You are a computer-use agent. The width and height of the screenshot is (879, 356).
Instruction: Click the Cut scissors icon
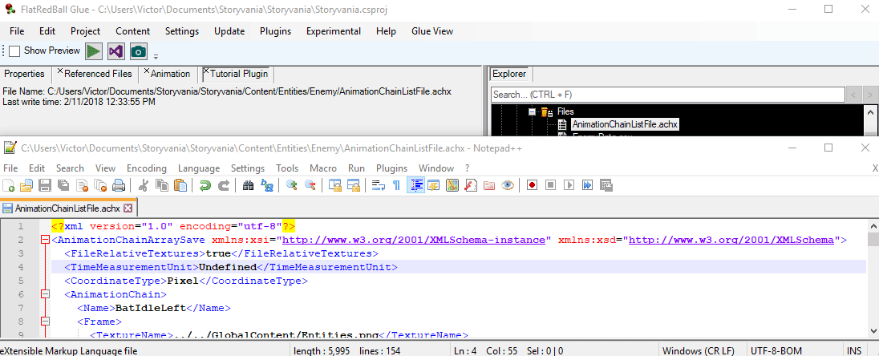(x=144, y=185)
